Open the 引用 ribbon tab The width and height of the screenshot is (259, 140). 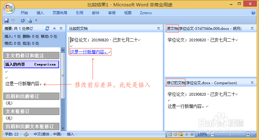80,13
